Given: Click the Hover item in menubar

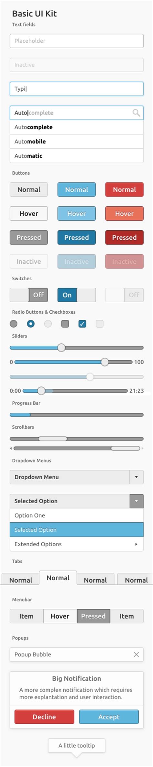Looking at the screenshot, I should [60, 616].
